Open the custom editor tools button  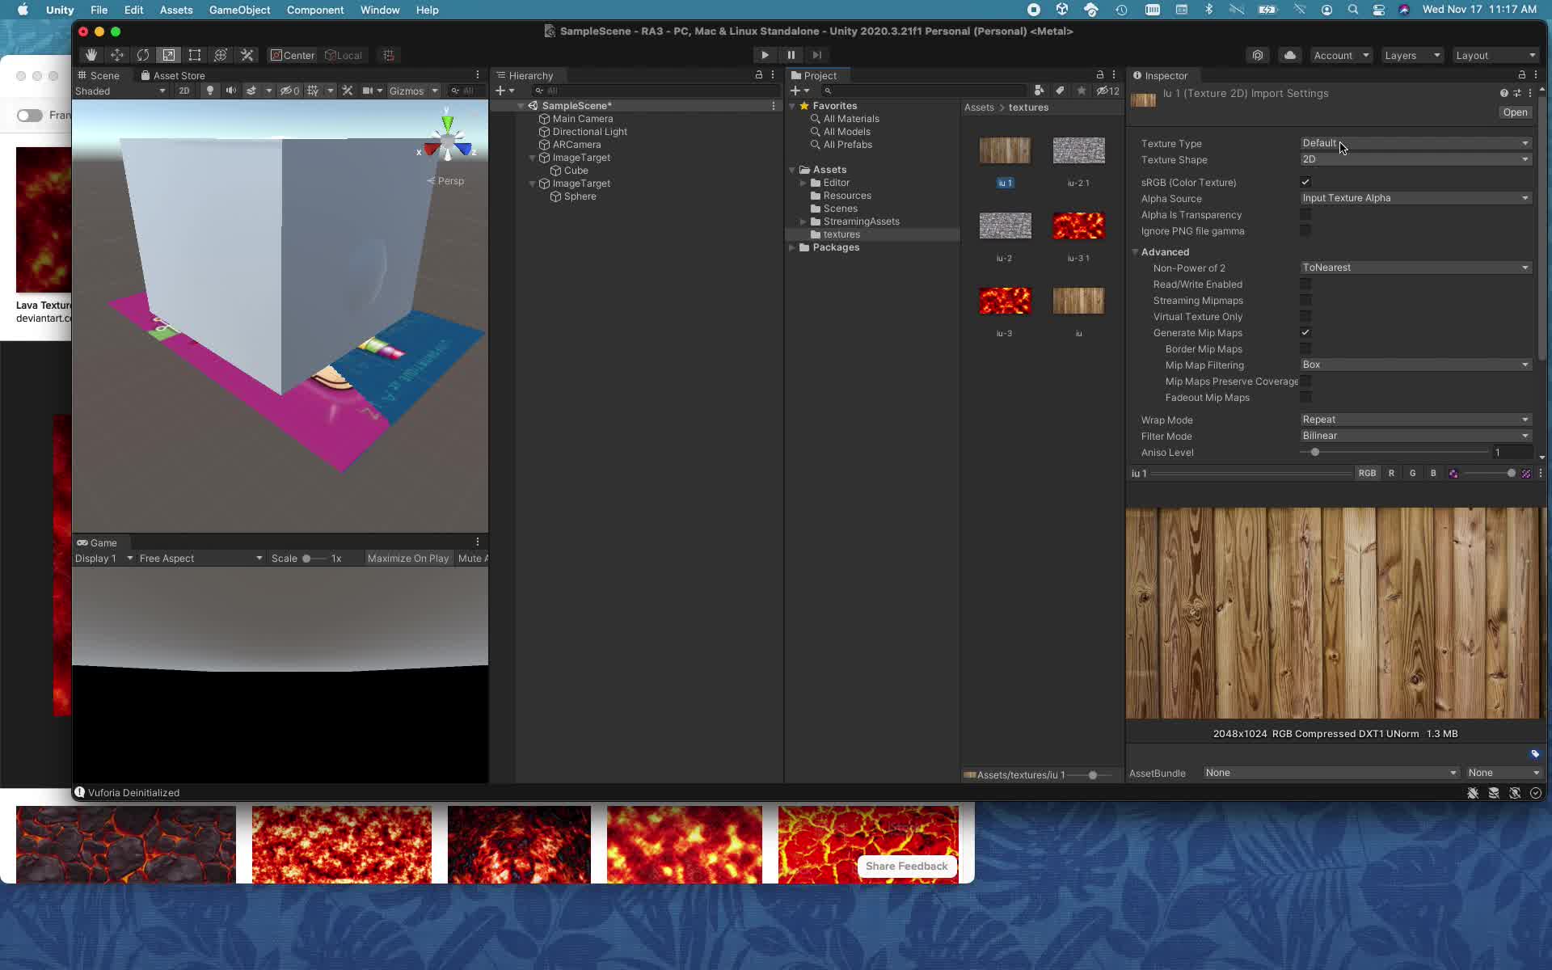click(x=247, y=55)
